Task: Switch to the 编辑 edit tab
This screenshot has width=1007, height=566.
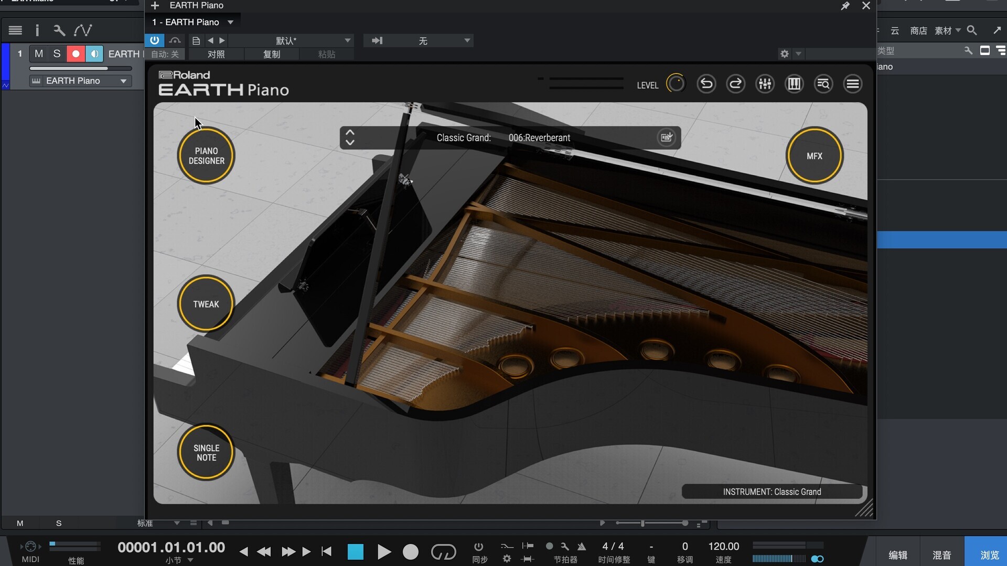Action: [x=898, y=555]
